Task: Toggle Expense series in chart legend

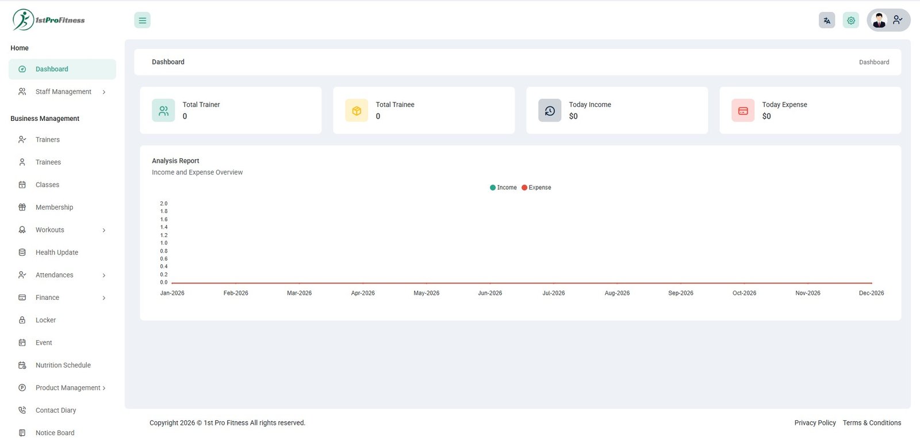Action: click(x=536, y=188)
